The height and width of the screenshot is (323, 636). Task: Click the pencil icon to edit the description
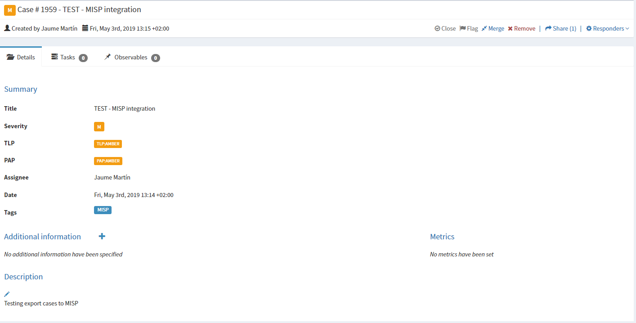pos(7,293)
